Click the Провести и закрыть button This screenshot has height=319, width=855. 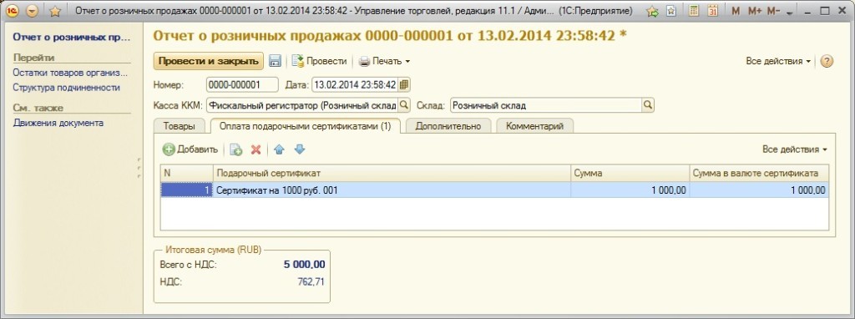pyautogui.click(x=208, y=61)
